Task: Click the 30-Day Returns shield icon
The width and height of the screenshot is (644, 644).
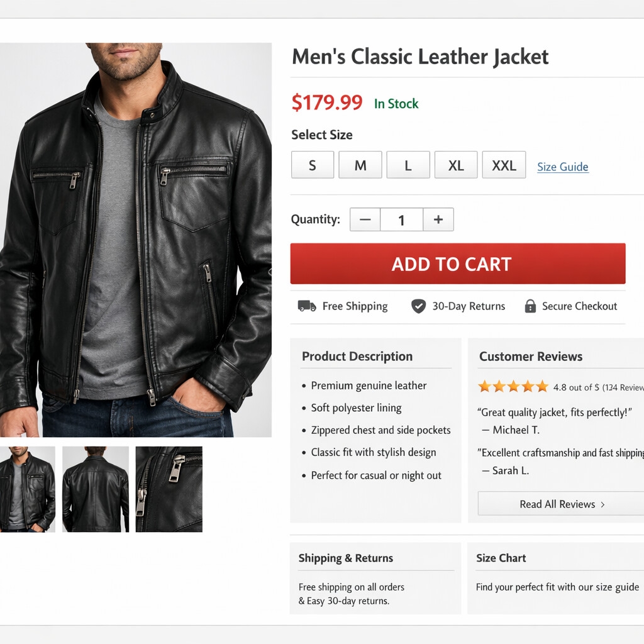Action: (418, 306)
